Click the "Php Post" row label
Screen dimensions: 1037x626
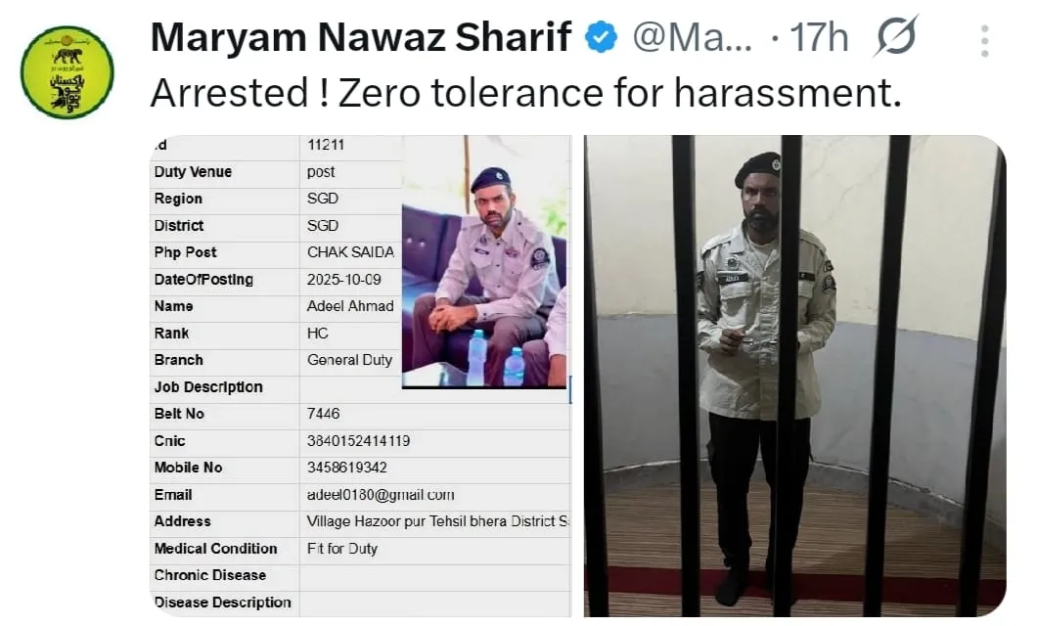click(x=185, y=252)
